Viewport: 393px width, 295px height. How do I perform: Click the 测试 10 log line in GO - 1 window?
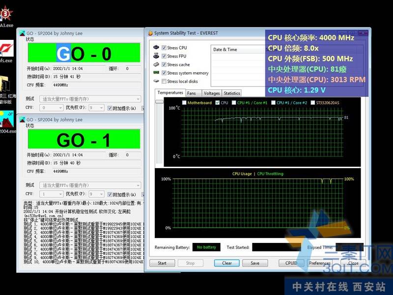click(84, 262)
